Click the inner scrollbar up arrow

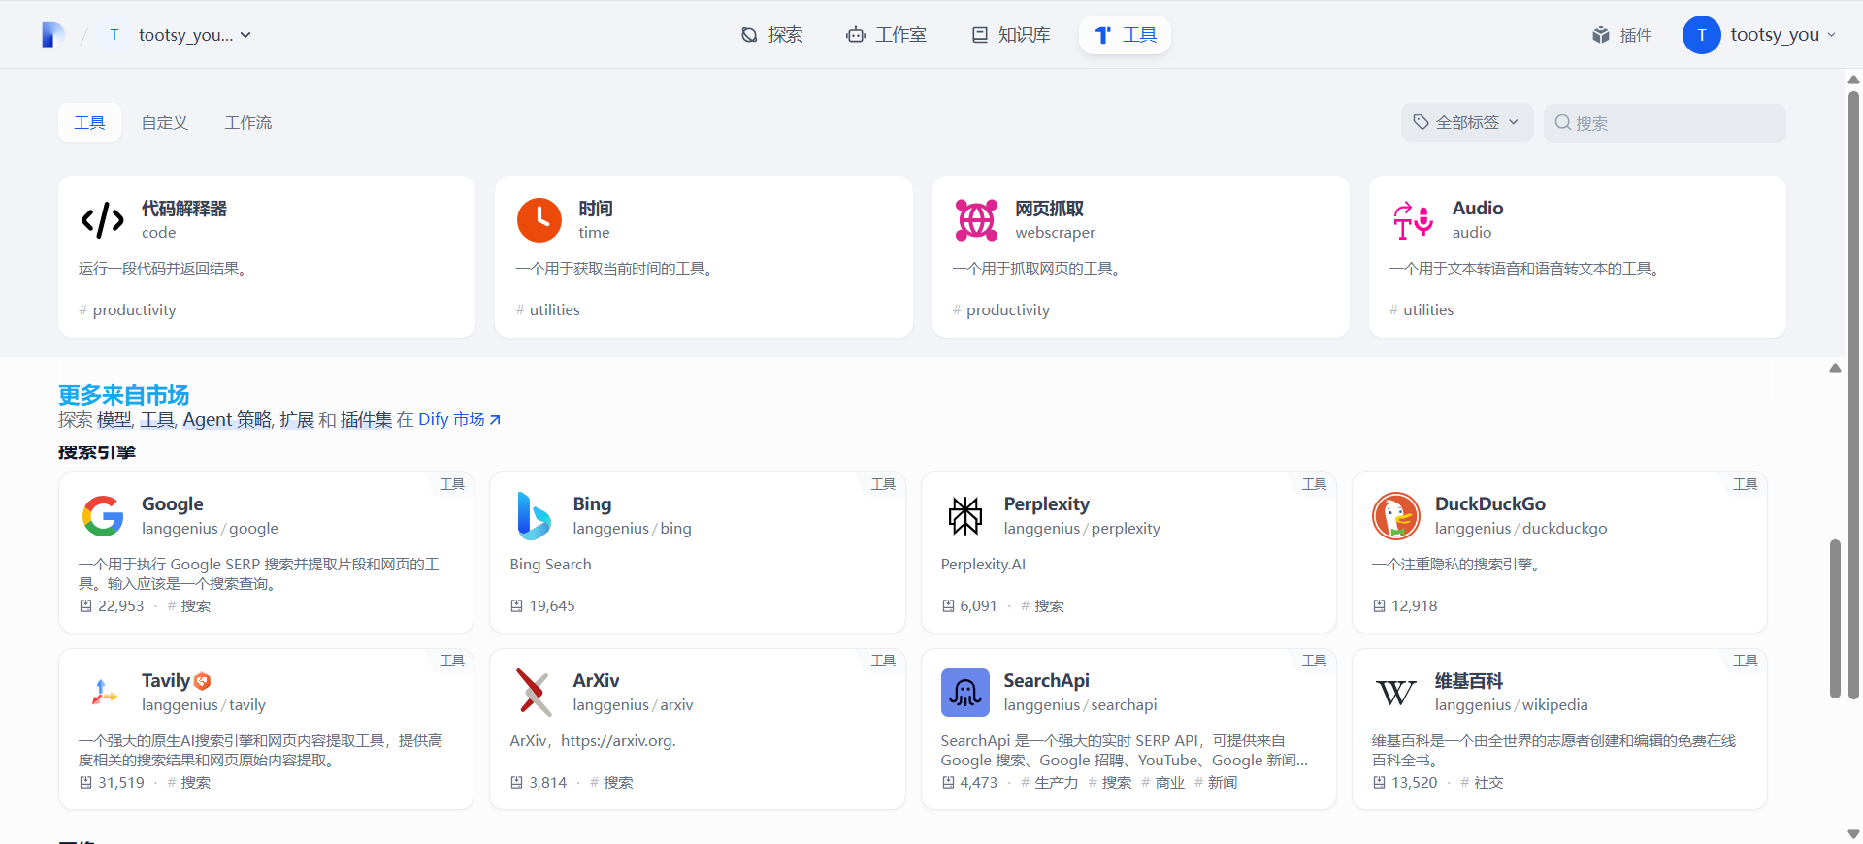click(1835, 368)
